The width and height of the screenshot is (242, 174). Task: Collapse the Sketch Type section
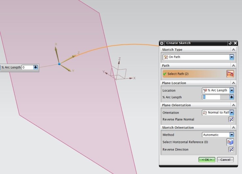[233, 50]
